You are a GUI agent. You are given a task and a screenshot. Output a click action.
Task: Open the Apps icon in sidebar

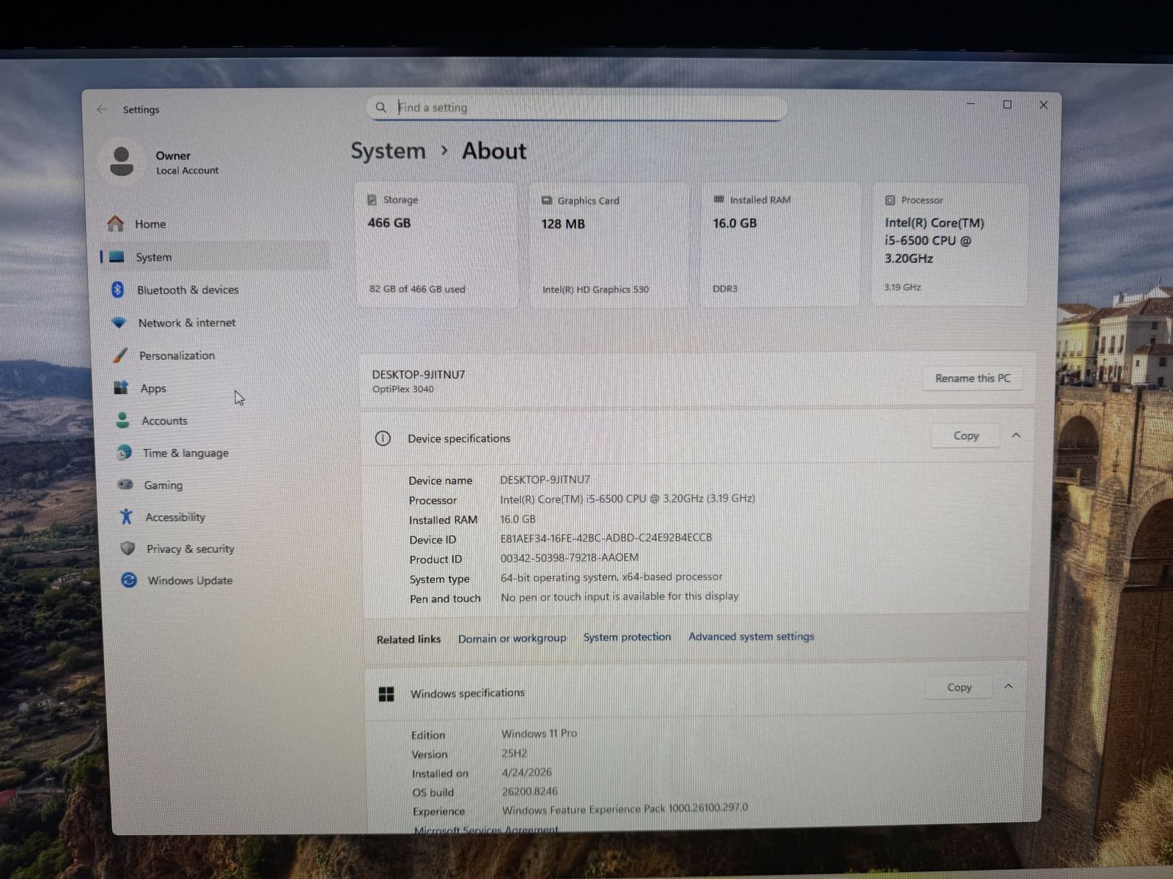pyautogui.click(x=121, y=387)
